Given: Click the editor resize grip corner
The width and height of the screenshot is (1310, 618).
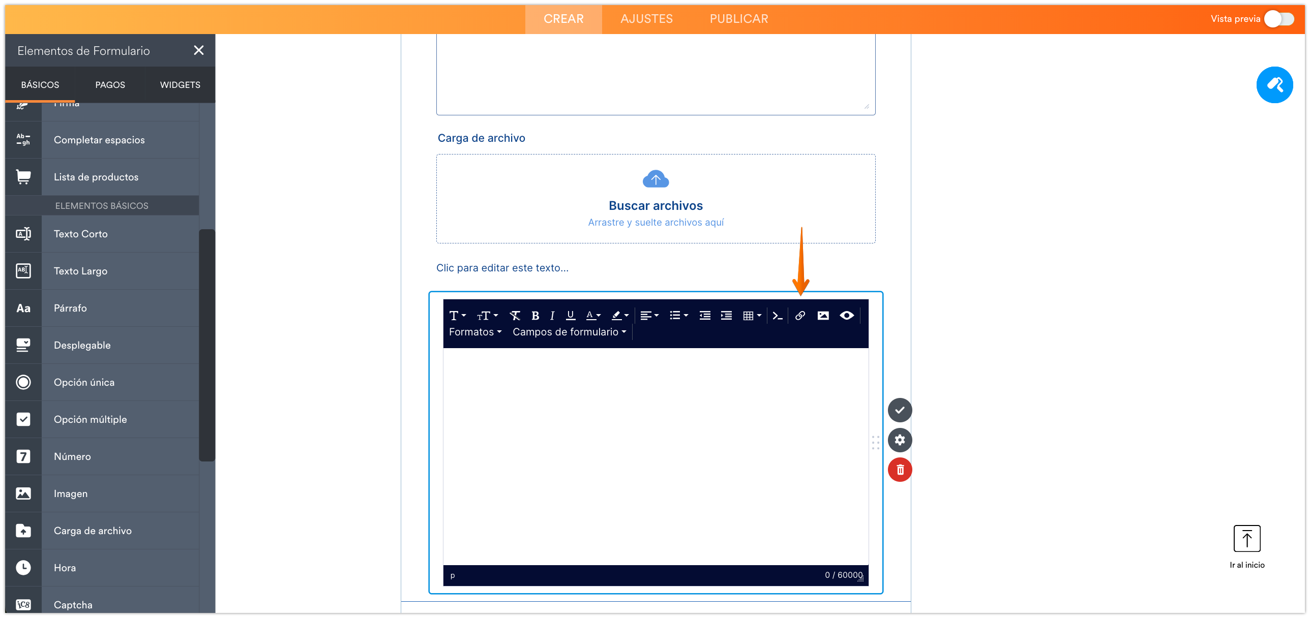Looking at the screenshot, I should (861, 579).
